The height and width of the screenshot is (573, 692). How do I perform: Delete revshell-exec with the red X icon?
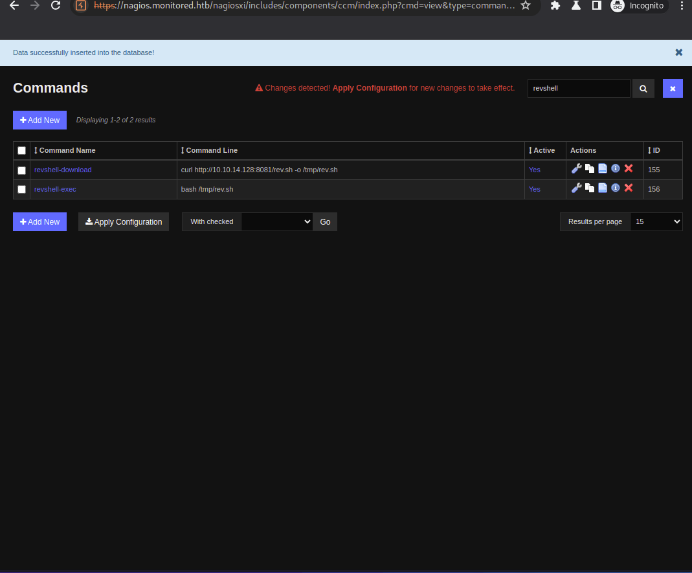tap(629, 188)
